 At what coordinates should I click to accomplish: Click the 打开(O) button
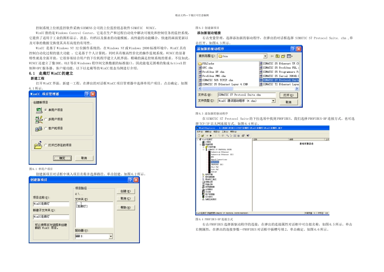click(289, 95)
